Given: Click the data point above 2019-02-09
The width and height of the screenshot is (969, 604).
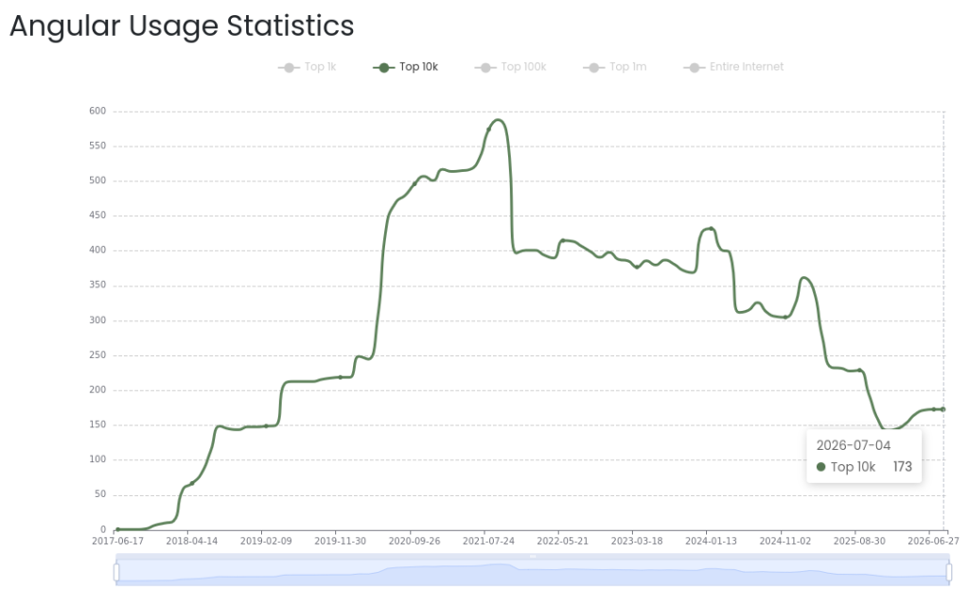Looking at the screenshot, I should coord(266,426).
